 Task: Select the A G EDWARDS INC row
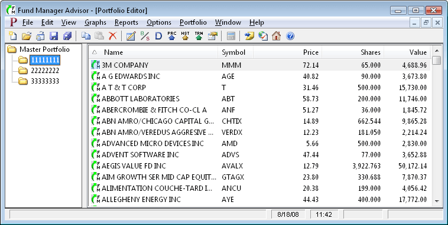click(260, 77)
